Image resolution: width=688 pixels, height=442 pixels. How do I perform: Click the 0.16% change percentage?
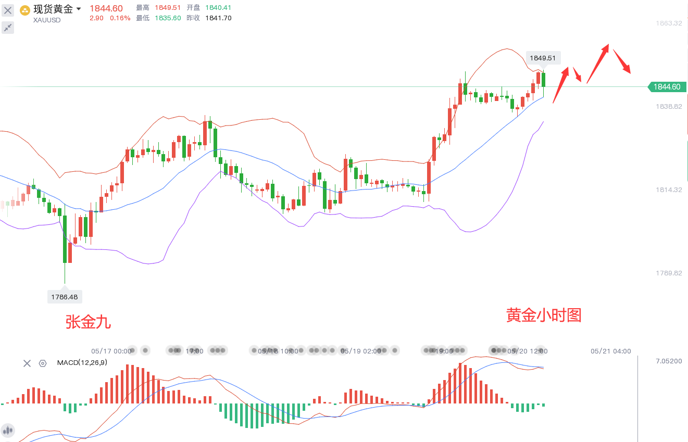pos(120,18)
